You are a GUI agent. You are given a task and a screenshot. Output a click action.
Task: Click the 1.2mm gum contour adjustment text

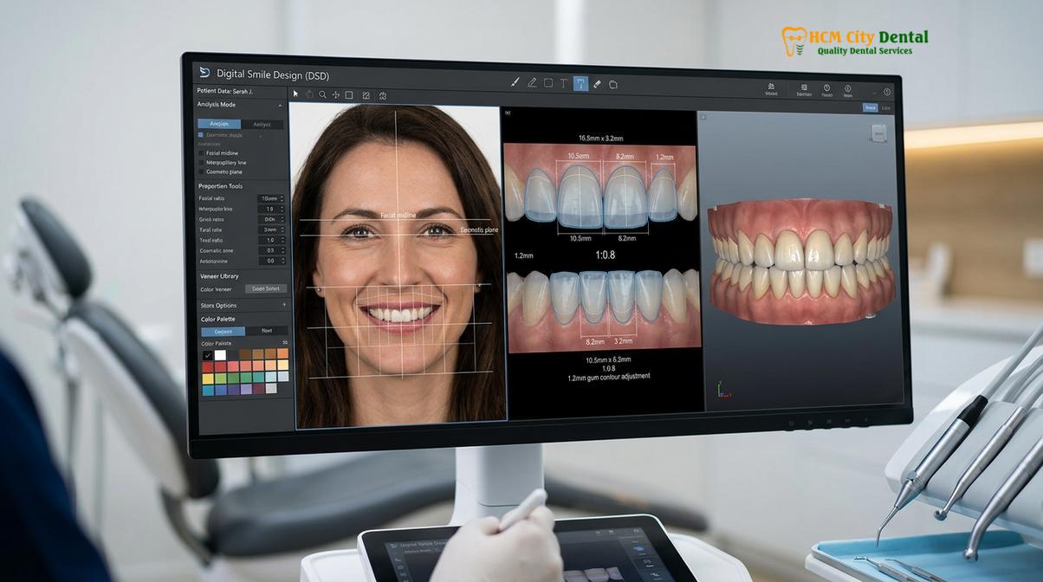coord(608,377)
